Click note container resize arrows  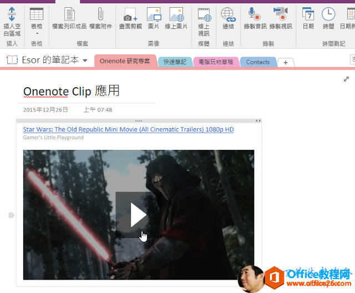point(258,121)
